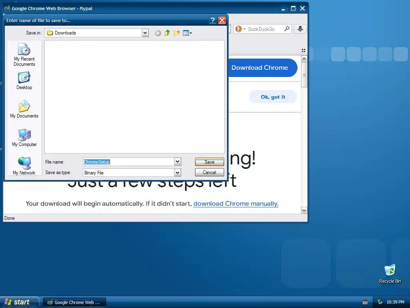Open the DuckDuckGo search engine selector
This screenshot has height=308, width=410.
pos(240,29)
